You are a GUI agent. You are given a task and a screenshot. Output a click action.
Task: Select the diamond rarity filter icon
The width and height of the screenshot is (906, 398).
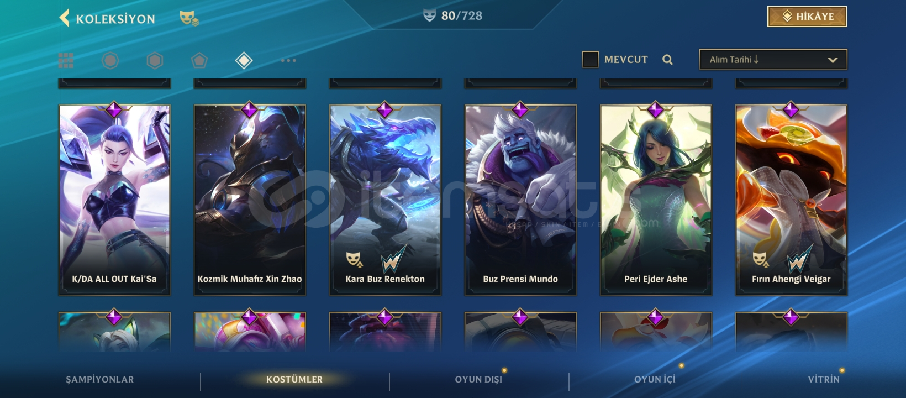(x=244, y=60)
